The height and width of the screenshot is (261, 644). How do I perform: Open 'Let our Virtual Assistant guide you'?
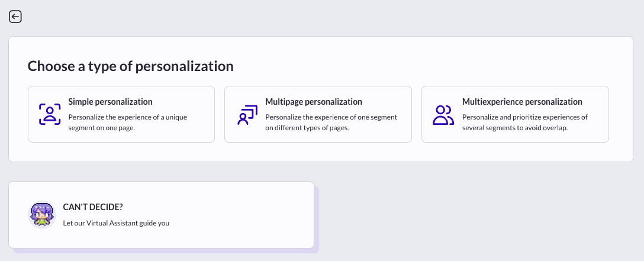click(x=116, y=223)
